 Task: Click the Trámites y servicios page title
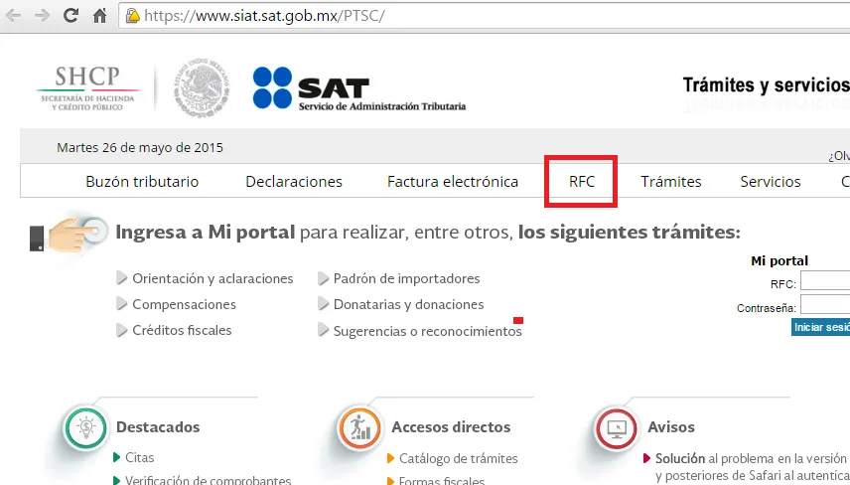click(x=766, y=84)
